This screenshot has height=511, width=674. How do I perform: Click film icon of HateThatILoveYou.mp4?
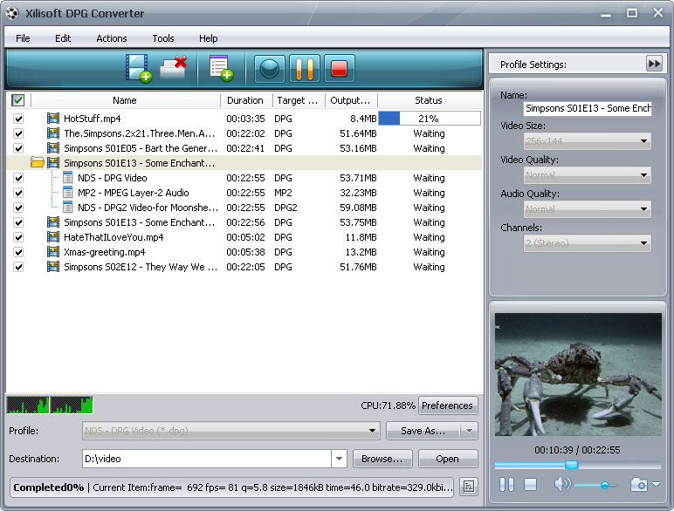tap(53, 237)
